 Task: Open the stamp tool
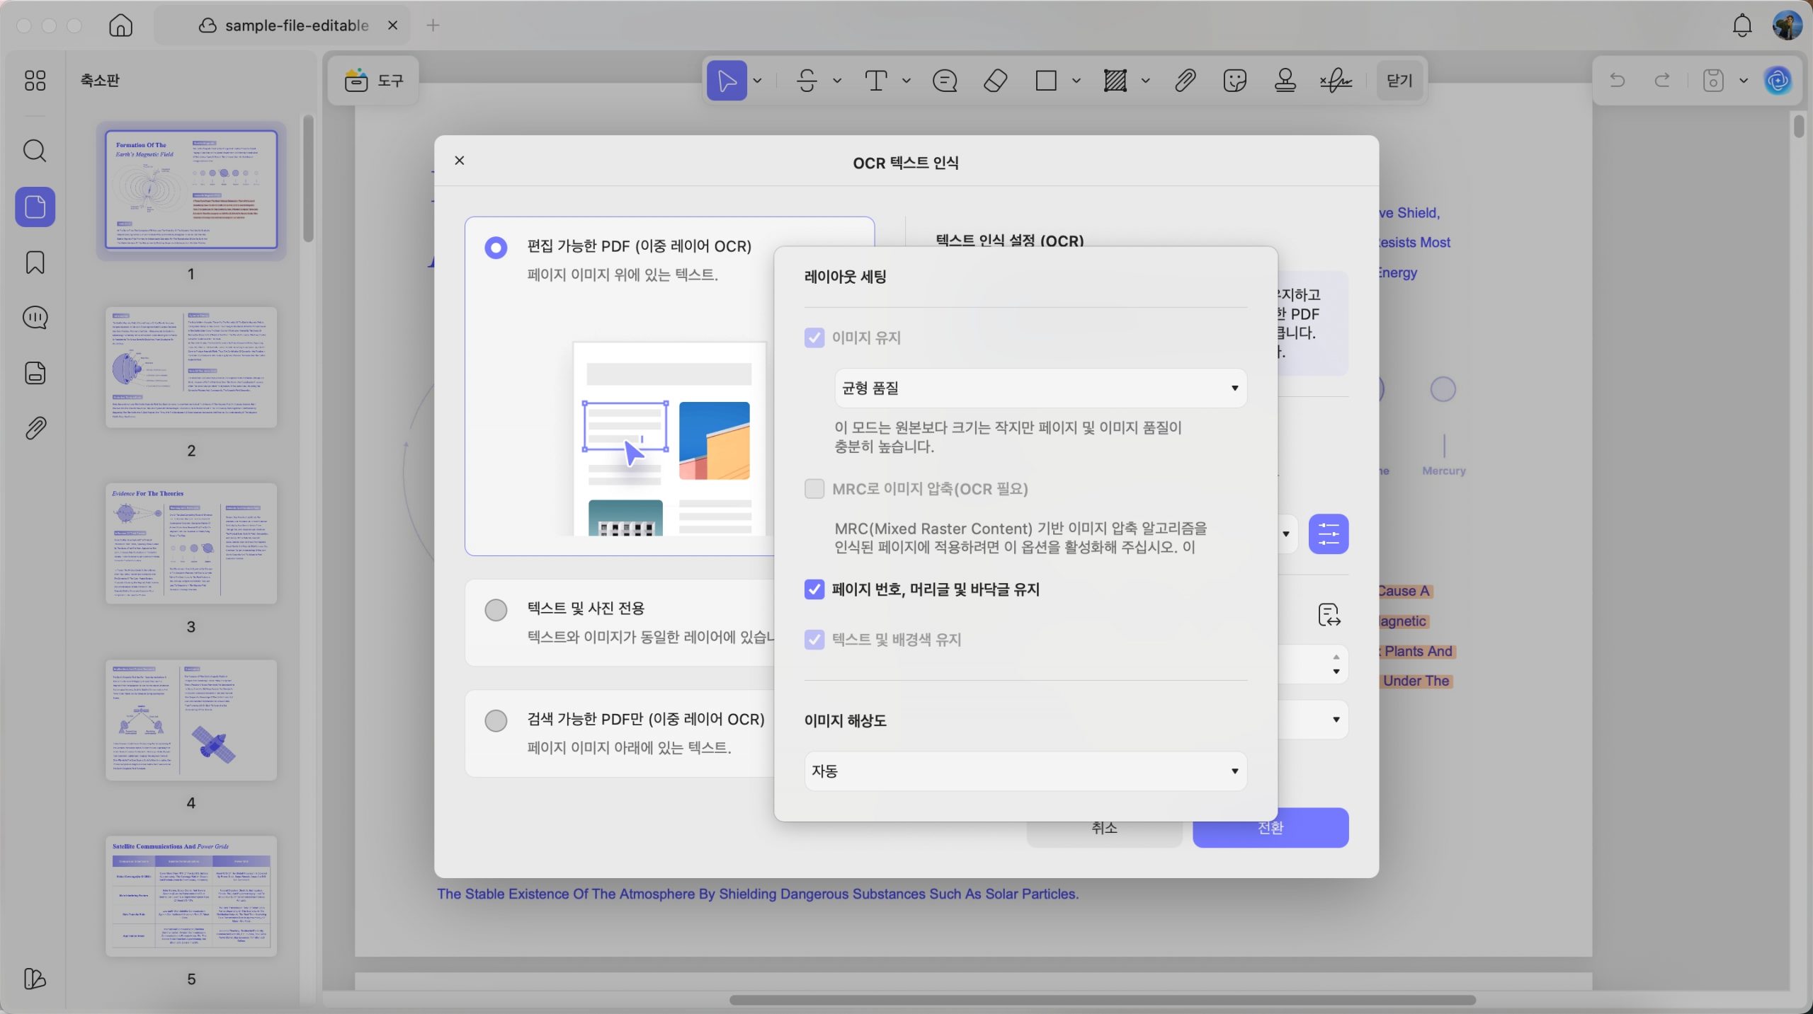1285,81
